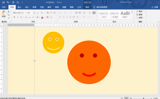The width and height of the screenshot is (160, 99).
Task: Click the Copy icon
Action: (x=8, y=15)
